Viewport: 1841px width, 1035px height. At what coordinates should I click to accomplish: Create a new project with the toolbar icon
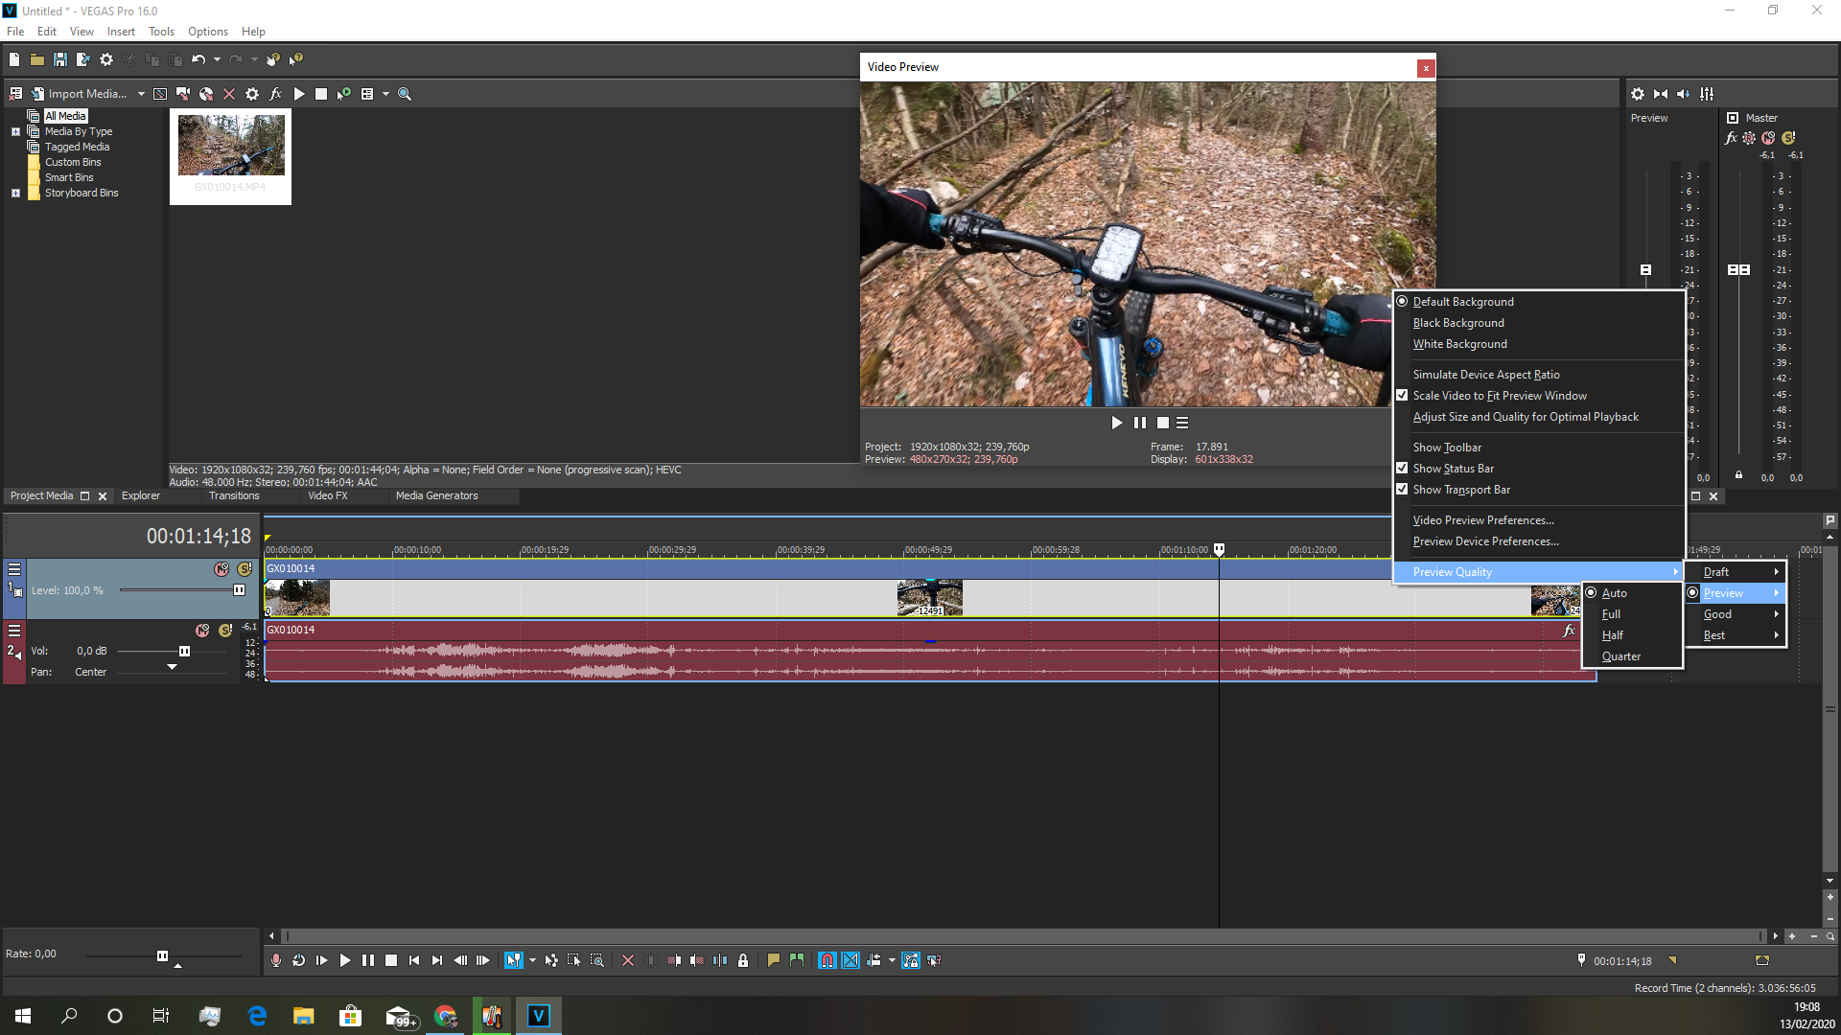click(14, 59)
